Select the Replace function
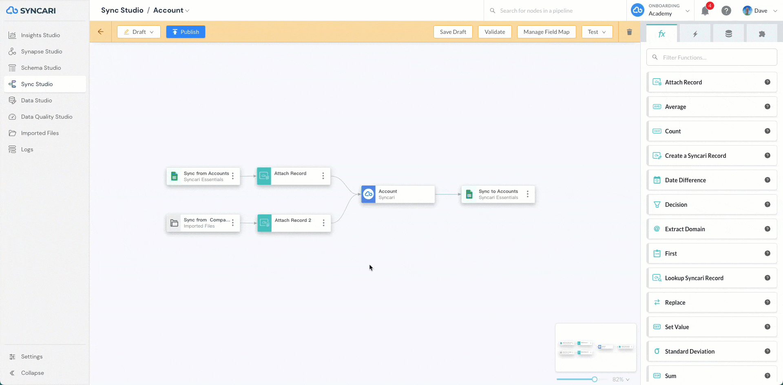 (x=712, y=303)
